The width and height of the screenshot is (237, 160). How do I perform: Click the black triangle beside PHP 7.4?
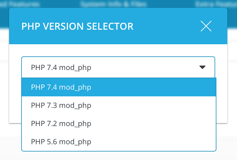[202, 67]
